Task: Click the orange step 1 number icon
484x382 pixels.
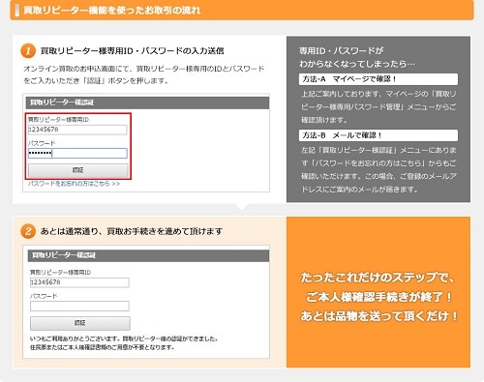Action: [28, 51]
